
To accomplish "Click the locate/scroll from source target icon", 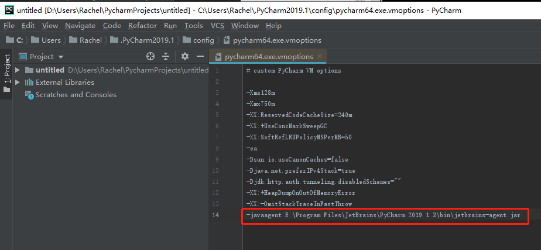I will click(150, 57).
